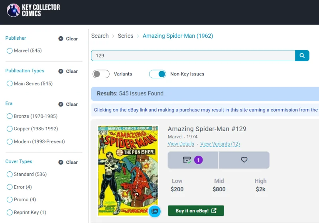Add issue #129 to wishlist heart
The width and height of the screenshot is (319, 223).
[x=244, y=160]
